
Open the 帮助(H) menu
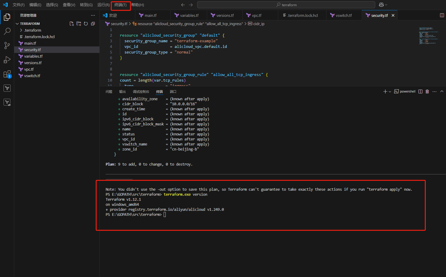click(x=138, y=5)
